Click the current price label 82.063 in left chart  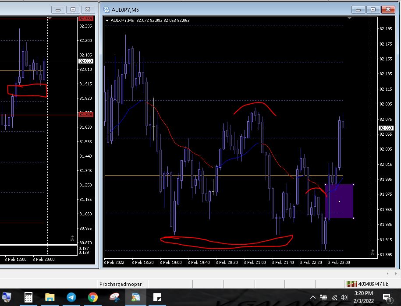pyautogui.click(x=85, y=61)
